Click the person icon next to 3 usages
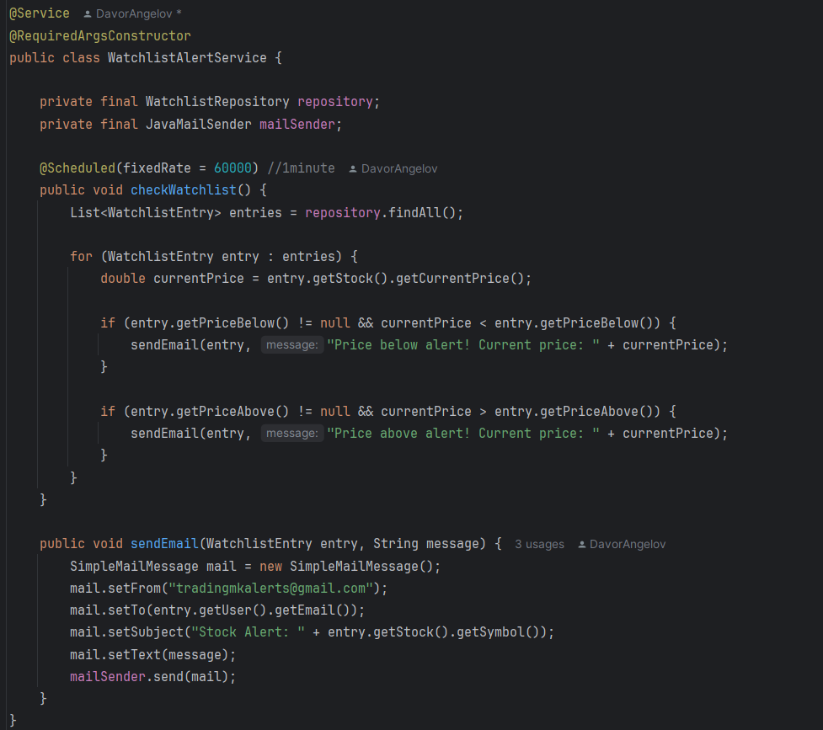823x730 pixels. [582, 545]
